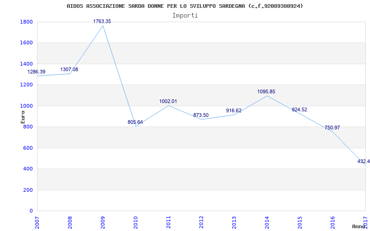Click the 1763.35 peak value label
Image resolution: width=370 pixels, height=231 pixels.
102,21
